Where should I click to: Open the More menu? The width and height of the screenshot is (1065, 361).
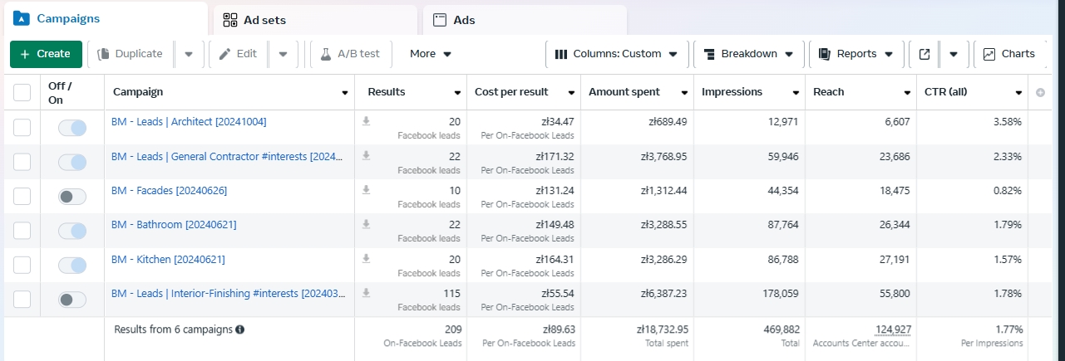click(431, 54)
